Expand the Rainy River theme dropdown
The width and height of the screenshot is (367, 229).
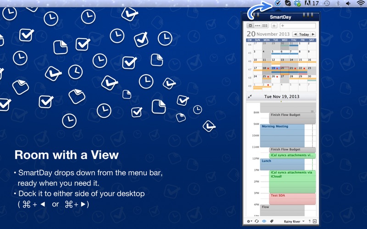(294, 221)
